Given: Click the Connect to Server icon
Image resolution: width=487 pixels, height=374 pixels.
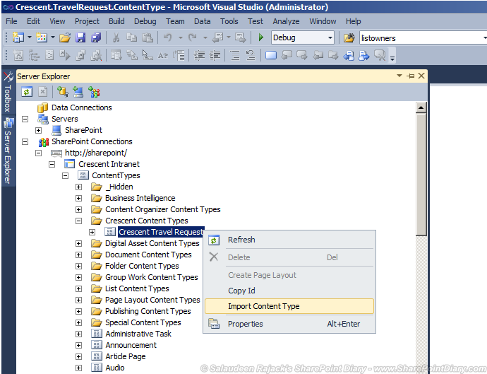Looking at the screenshot, I should click(x=78, y=92).
